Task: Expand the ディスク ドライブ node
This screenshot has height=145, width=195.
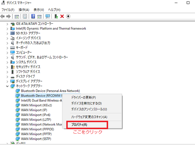Action: tap(7, 77)
